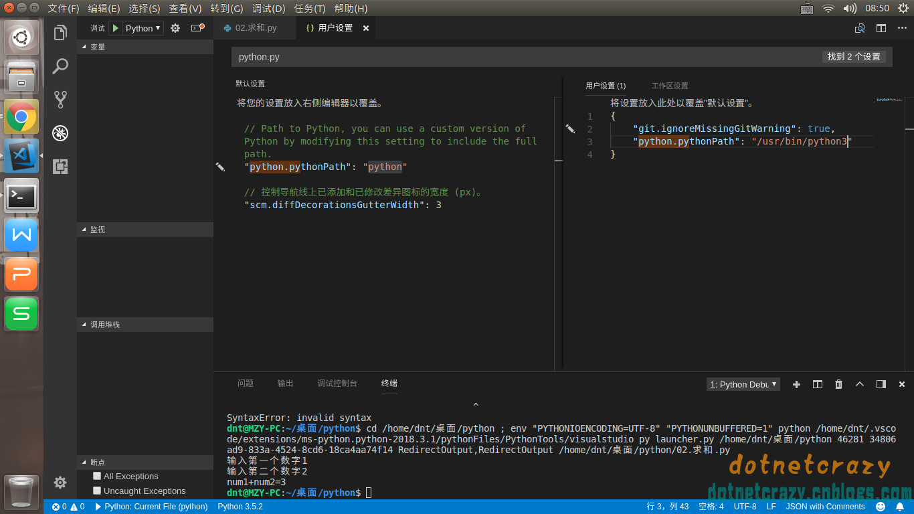Click the feedback smiley in the status bar
The image size is (914, 514).
tap(881, 507)
